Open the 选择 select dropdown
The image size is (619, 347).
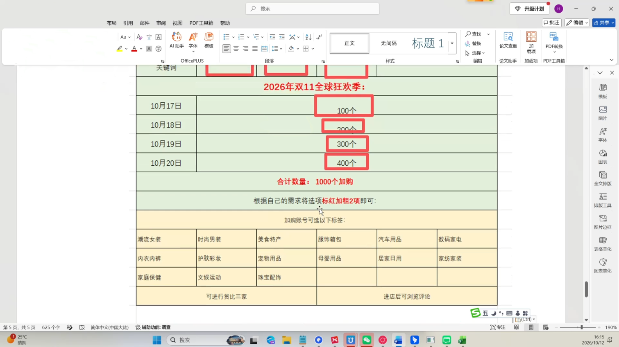tap(475, 53)
